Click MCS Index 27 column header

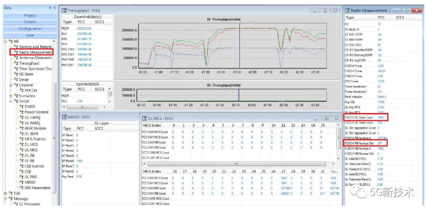283,171
